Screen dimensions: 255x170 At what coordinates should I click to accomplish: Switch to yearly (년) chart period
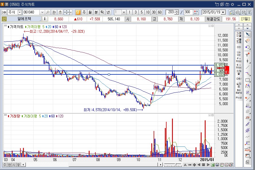click(108, 12)
